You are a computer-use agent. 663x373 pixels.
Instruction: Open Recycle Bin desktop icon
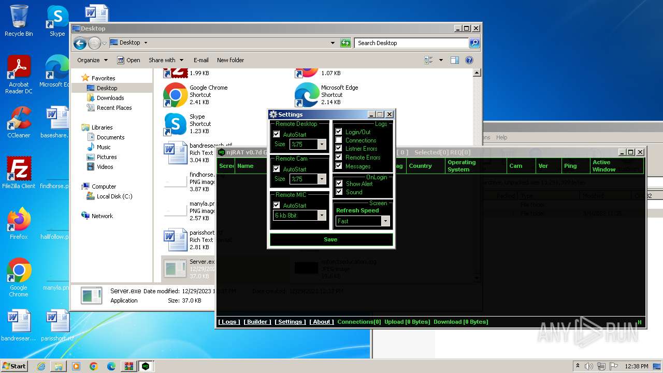19,21
